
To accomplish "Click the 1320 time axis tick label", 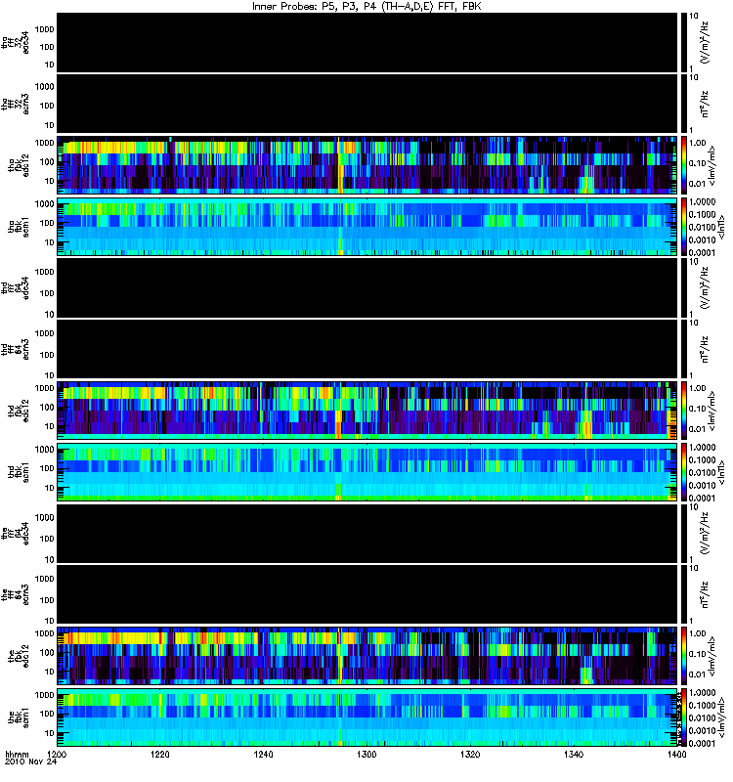I will (x=470, y=754).
